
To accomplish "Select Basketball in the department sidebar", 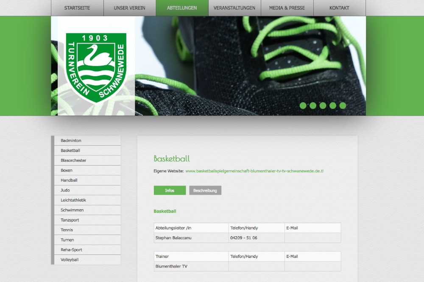I will 87,150.
